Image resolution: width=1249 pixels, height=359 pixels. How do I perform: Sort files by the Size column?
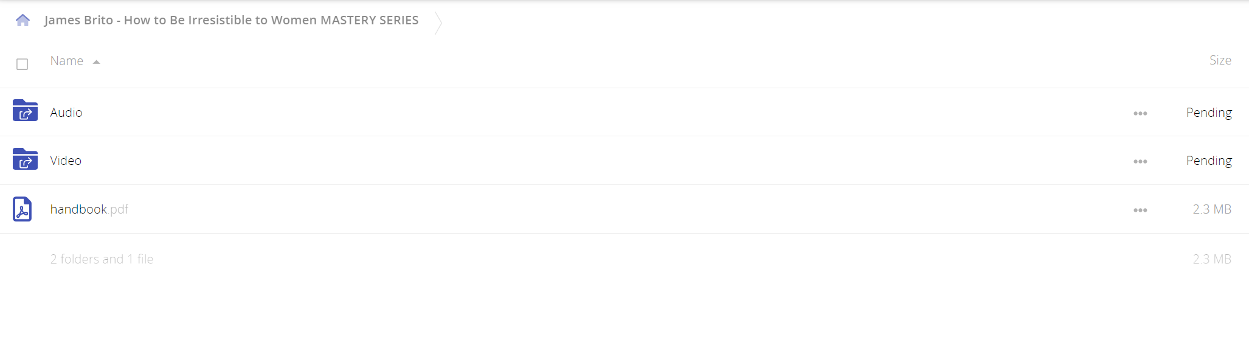[x=1220, y=60]
